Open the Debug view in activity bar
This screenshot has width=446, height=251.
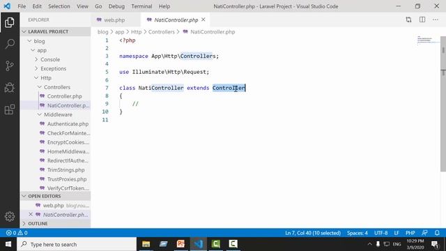(10, 88)
